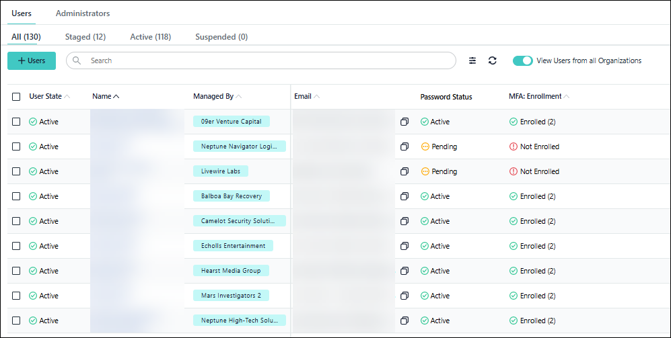Sort by User State column
Viewport: 671px width, 338px height.
point(49,97)
